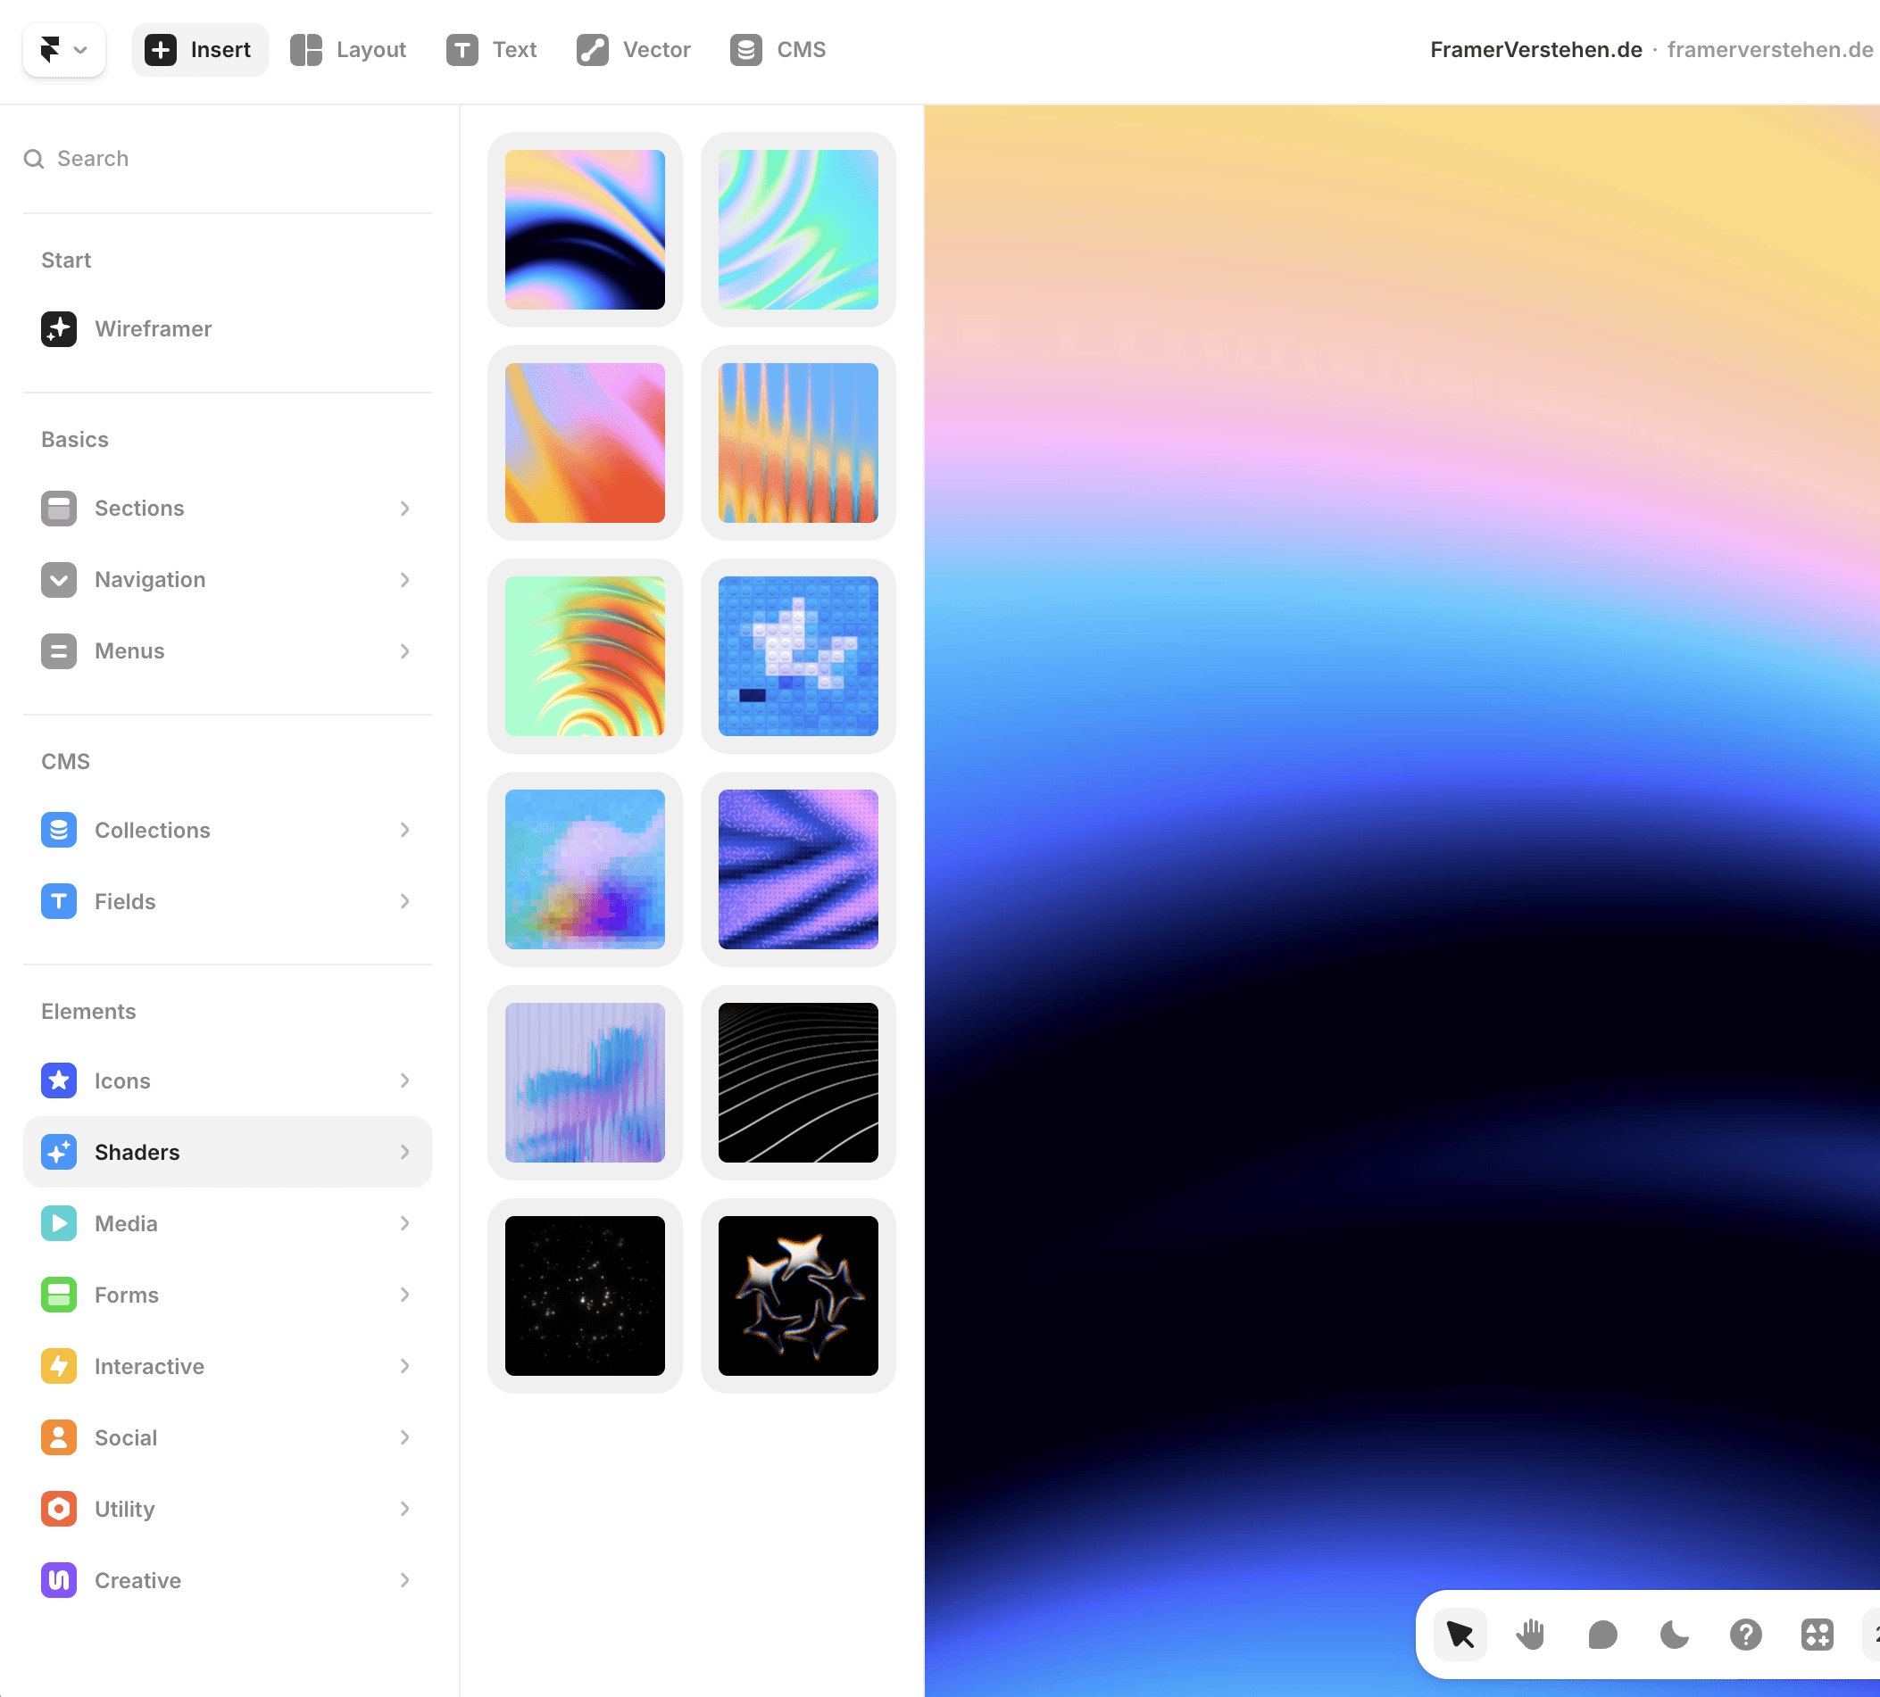Screen dimensions: 1880x1697
Task: Click the Search field in the sidebar
Action: (93, 159)
